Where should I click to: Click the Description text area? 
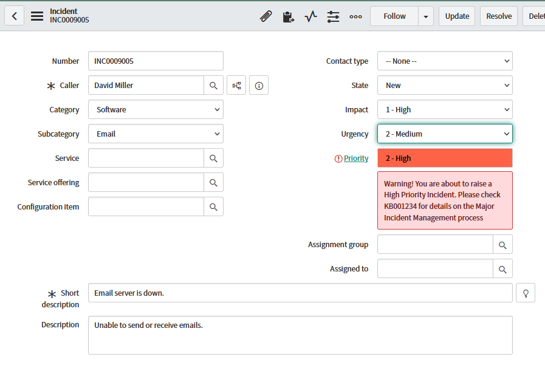click(x=300, y=335)
